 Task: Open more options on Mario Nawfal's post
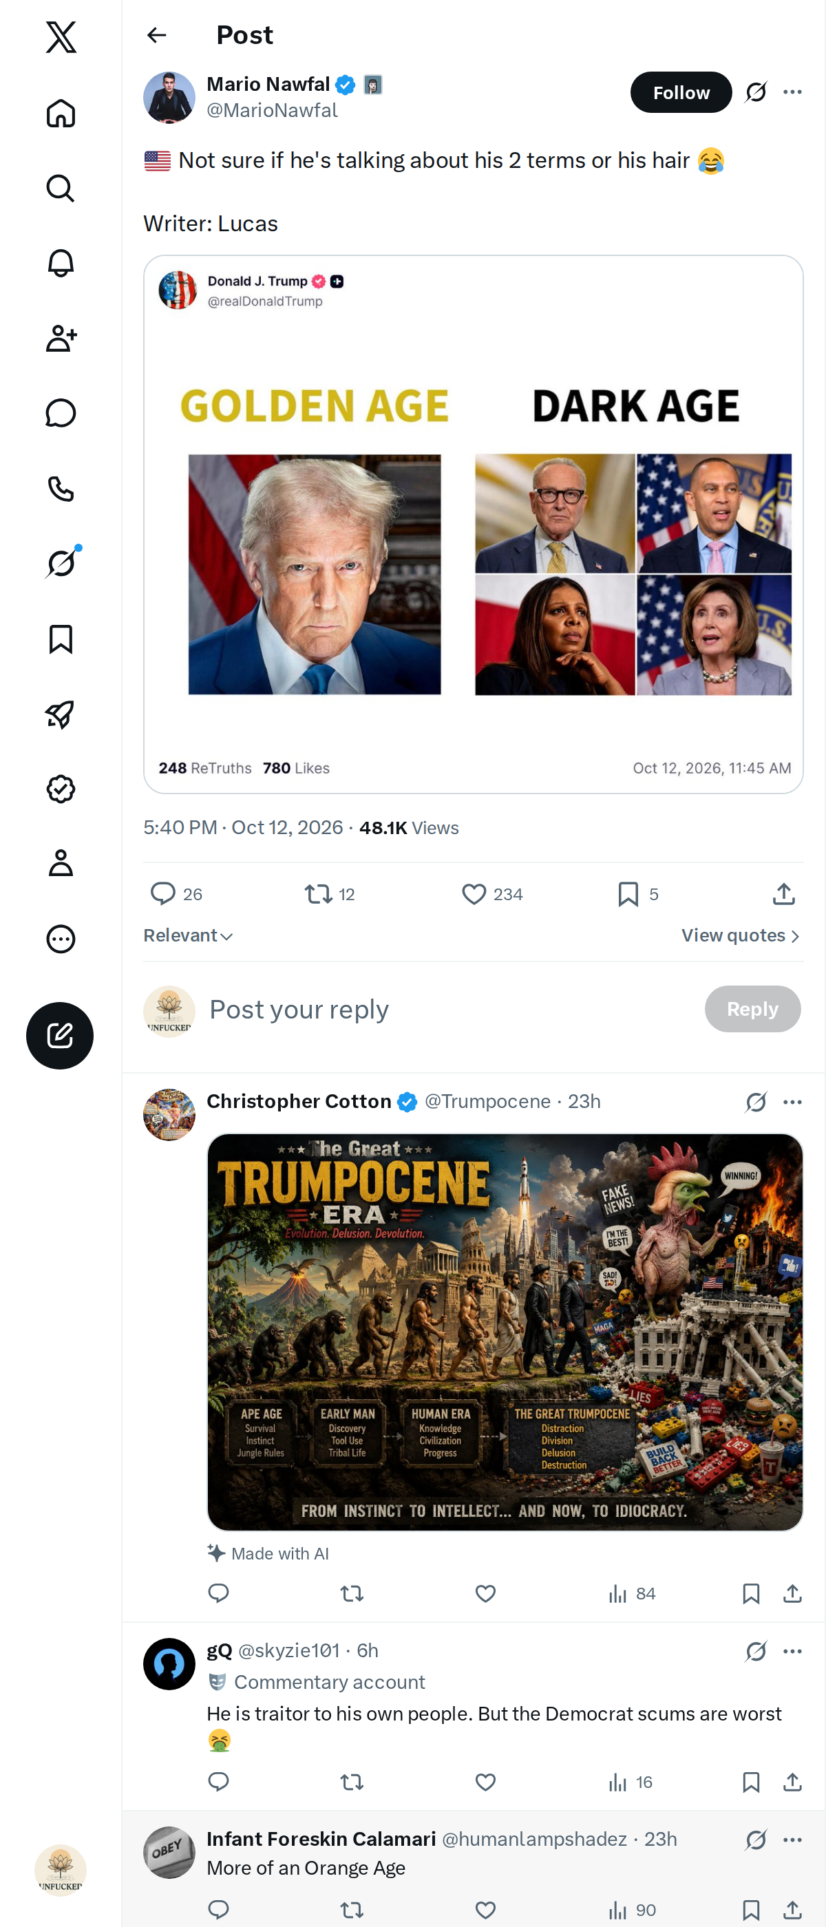(x=792, y=92)
